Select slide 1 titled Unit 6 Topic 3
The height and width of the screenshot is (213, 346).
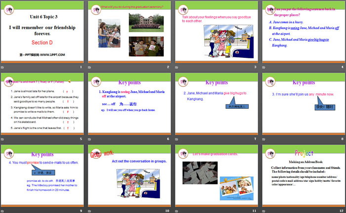(x=43, y=32)
